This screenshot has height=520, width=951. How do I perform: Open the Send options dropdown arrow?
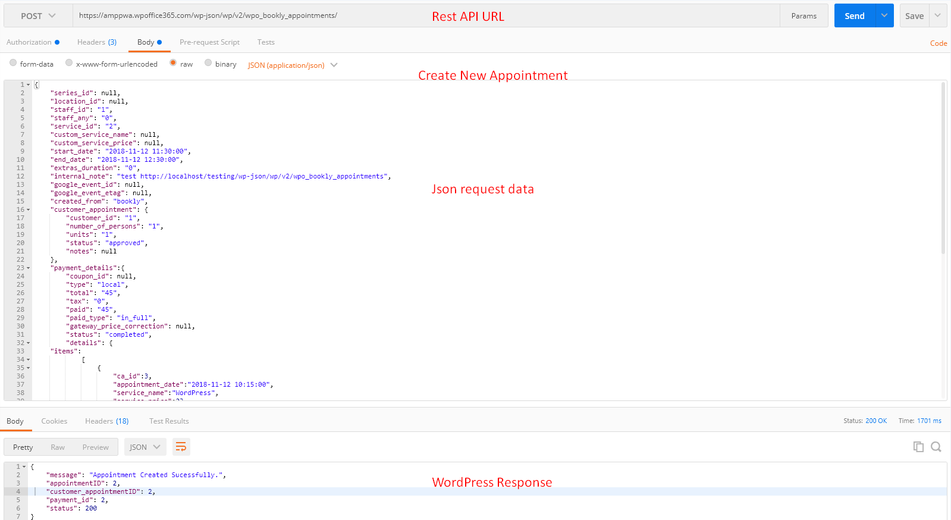[884, 16]
